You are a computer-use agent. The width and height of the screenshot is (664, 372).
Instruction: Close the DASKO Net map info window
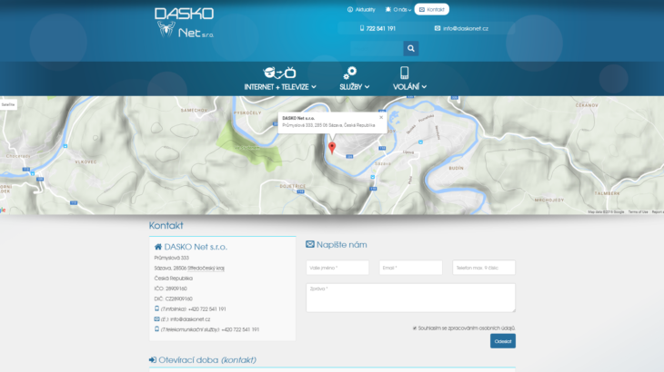[381, 117]
